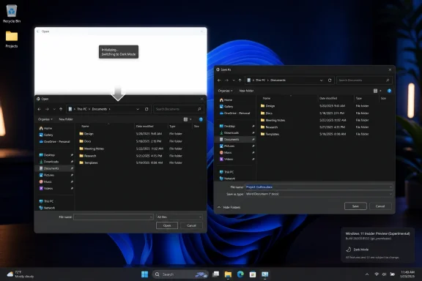Viewport: 422px width, 281px height.
Task: Click New folder in Open dialog
Action: pos(66,119)
